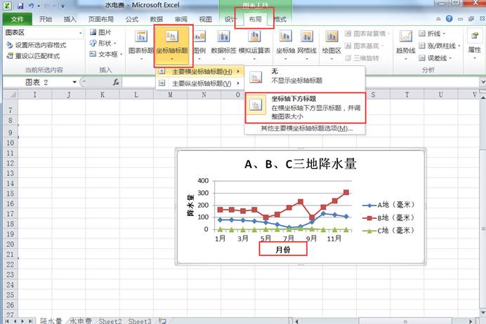Image resolution: width=486 pixels, height=324 pixels.
Task: Choose 无 to hide axis title
Action: pos(306,75)
